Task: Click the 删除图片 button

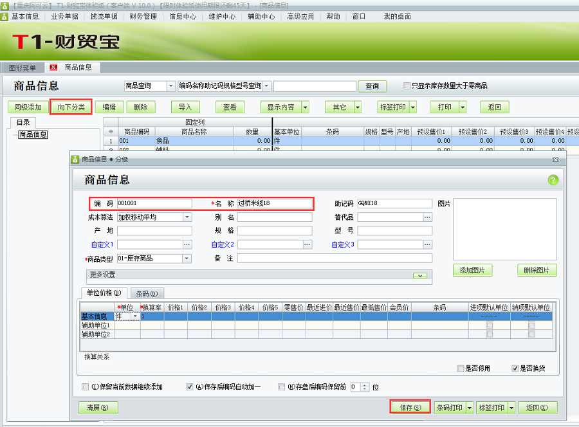Action: [537, 270]
